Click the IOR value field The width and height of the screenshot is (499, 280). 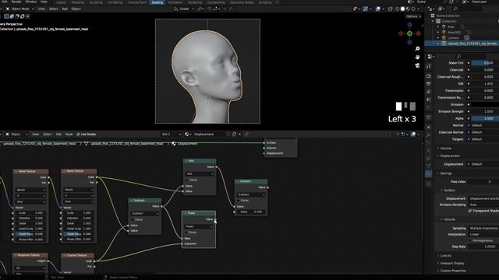(485, 83)
